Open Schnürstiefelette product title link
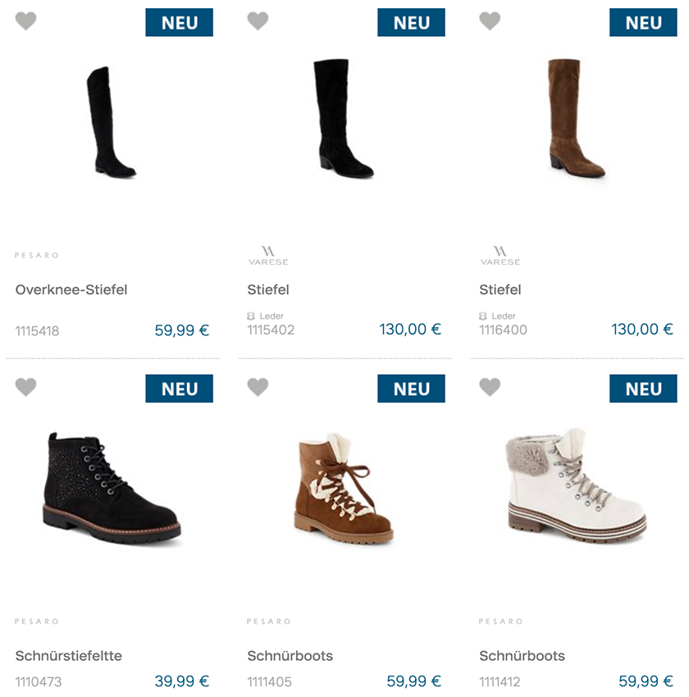Viewport: 689px width, 697px height. point(68,656)
